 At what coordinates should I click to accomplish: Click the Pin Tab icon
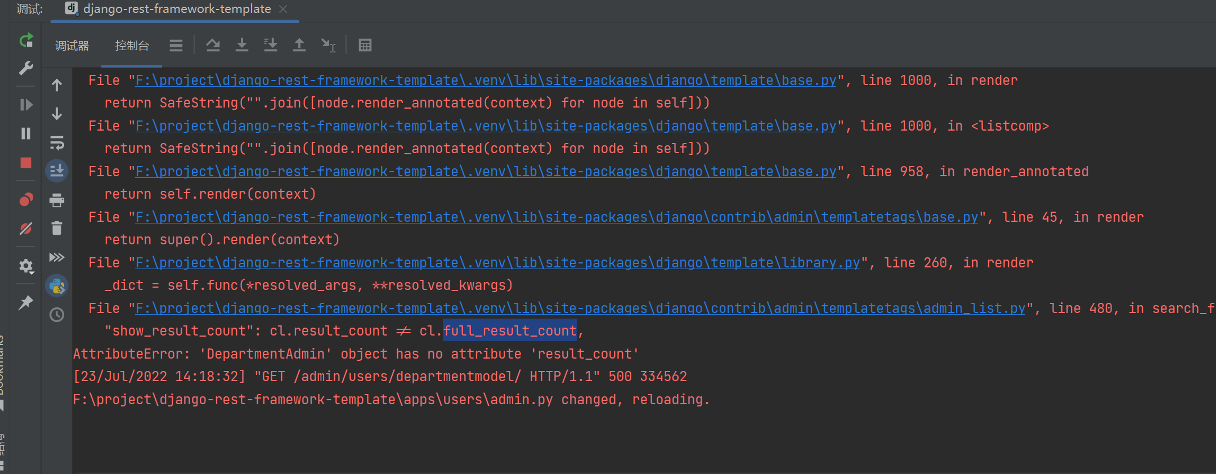(26, 303)
